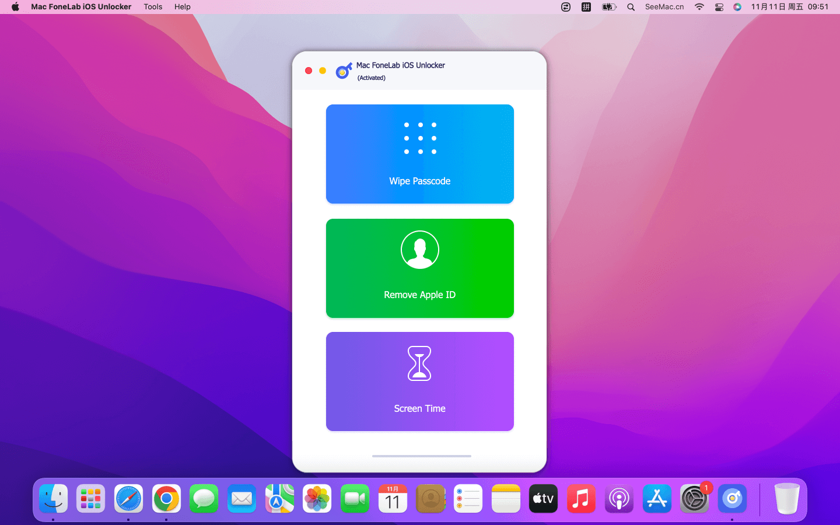
Task: Open Contacts from the Dock
Action: tap(430, 499)
